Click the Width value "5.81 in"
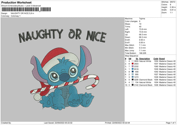Screen dimensions: 177x125 coord(173,10)
